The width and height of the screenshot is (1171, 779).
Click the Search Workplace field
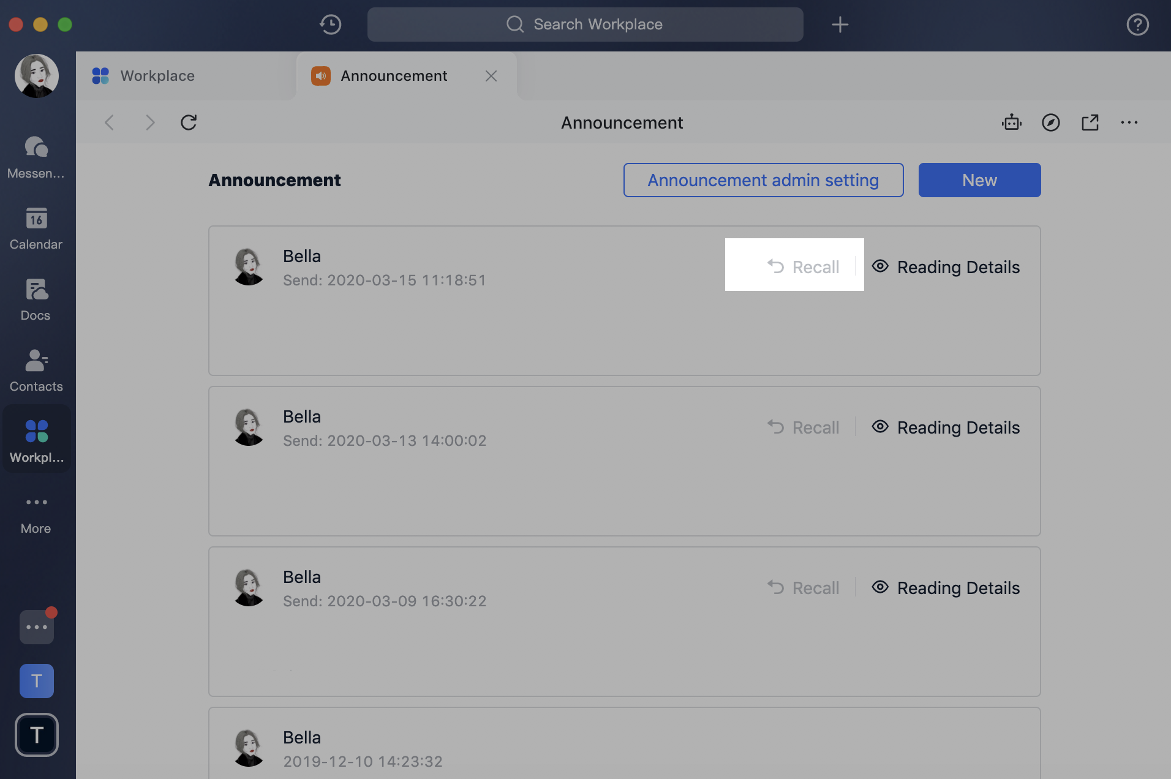pyautogui.click(x=585, y=24)
